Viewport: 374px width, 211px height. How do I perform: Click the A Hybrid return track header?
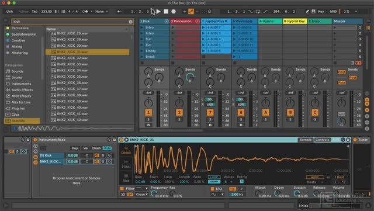pos(270,21)
